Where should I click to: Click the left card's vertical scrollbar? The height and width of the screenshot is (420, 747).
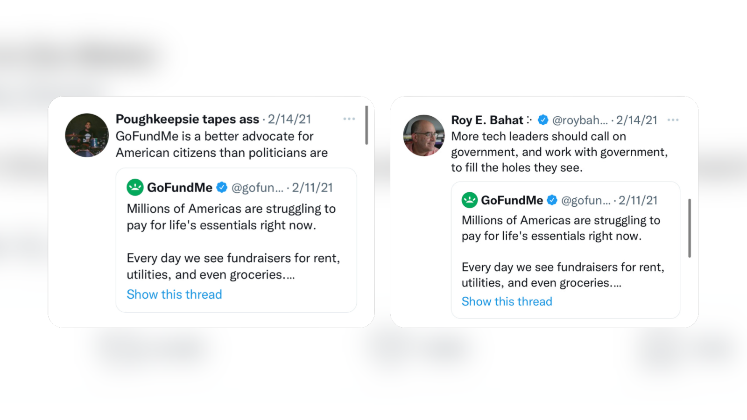[x=366, y=125]
